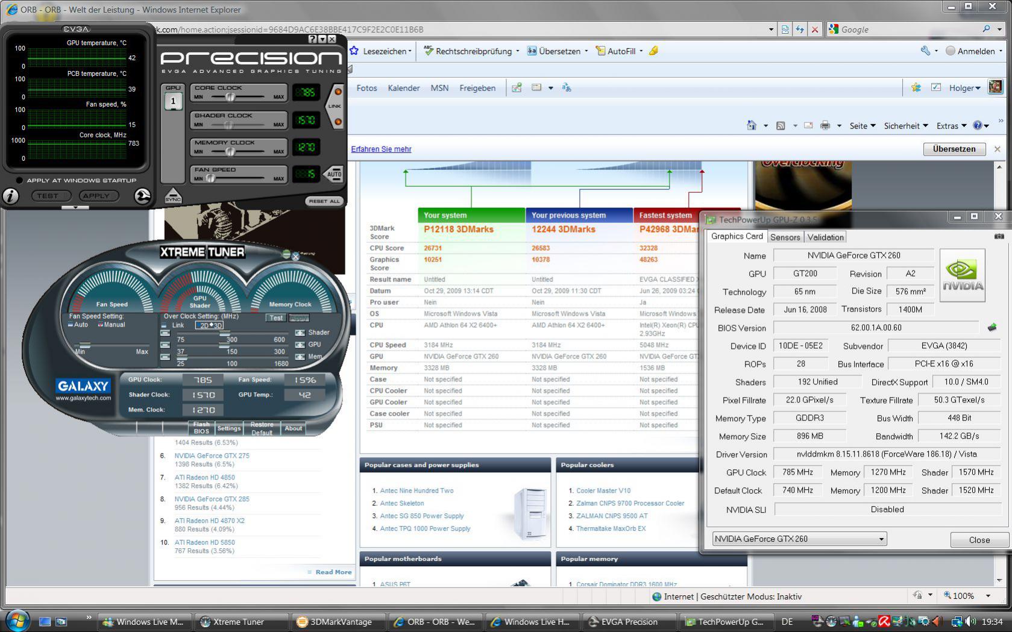
Task: Click the printer icon in IE toolbar
Action: [x=825, y=125]
